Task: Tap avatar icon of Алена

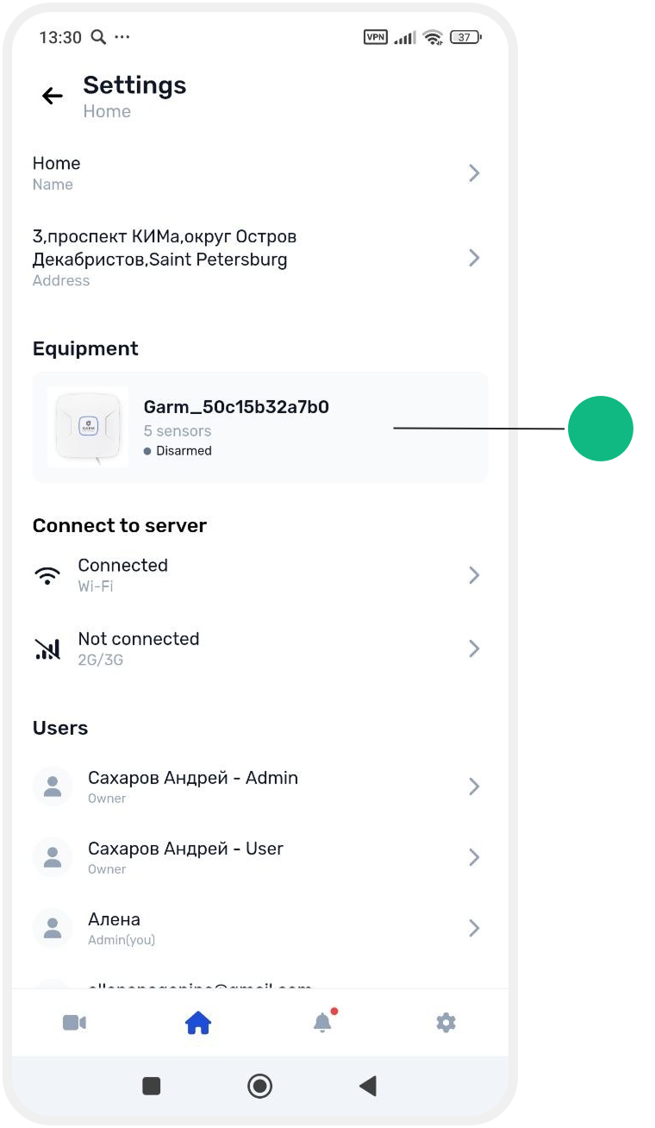Action: (x=53, y=927)
